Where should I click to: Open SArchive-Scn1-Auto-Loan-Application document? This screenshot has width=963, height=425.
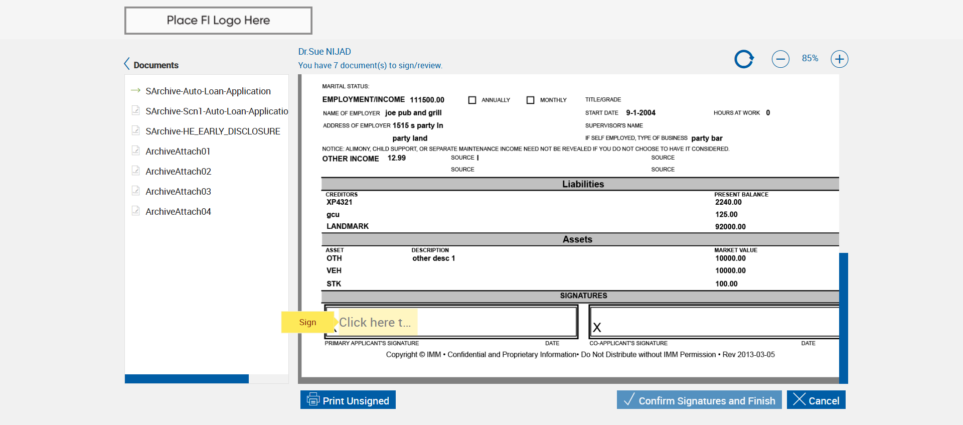point(216,111)
